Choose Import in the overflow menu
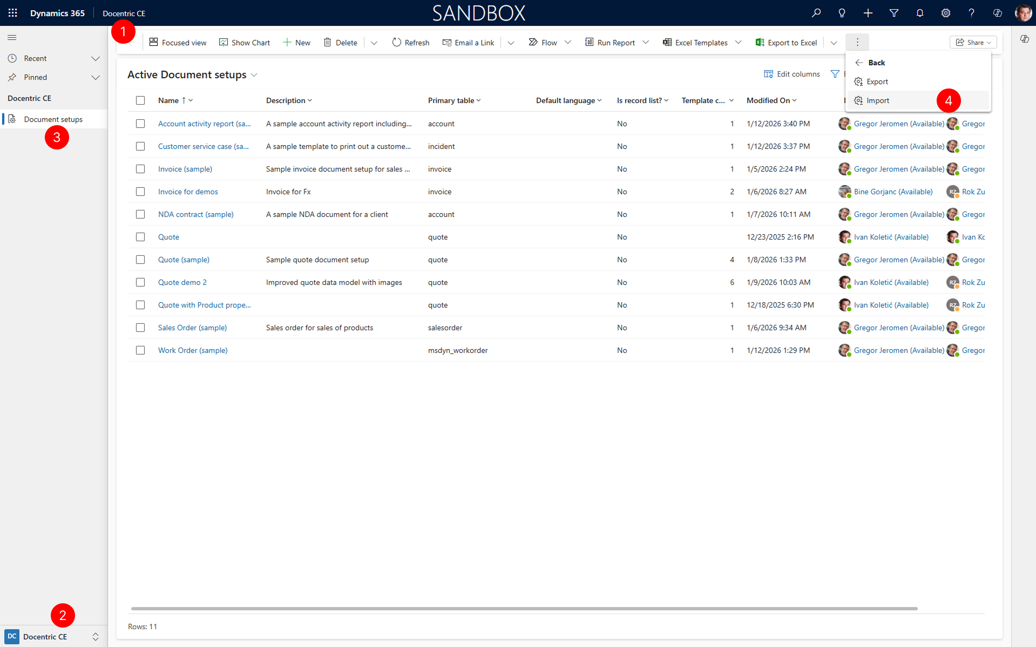Image resolution: width=1036 pixels, height=647 pixels. point(918,100)
